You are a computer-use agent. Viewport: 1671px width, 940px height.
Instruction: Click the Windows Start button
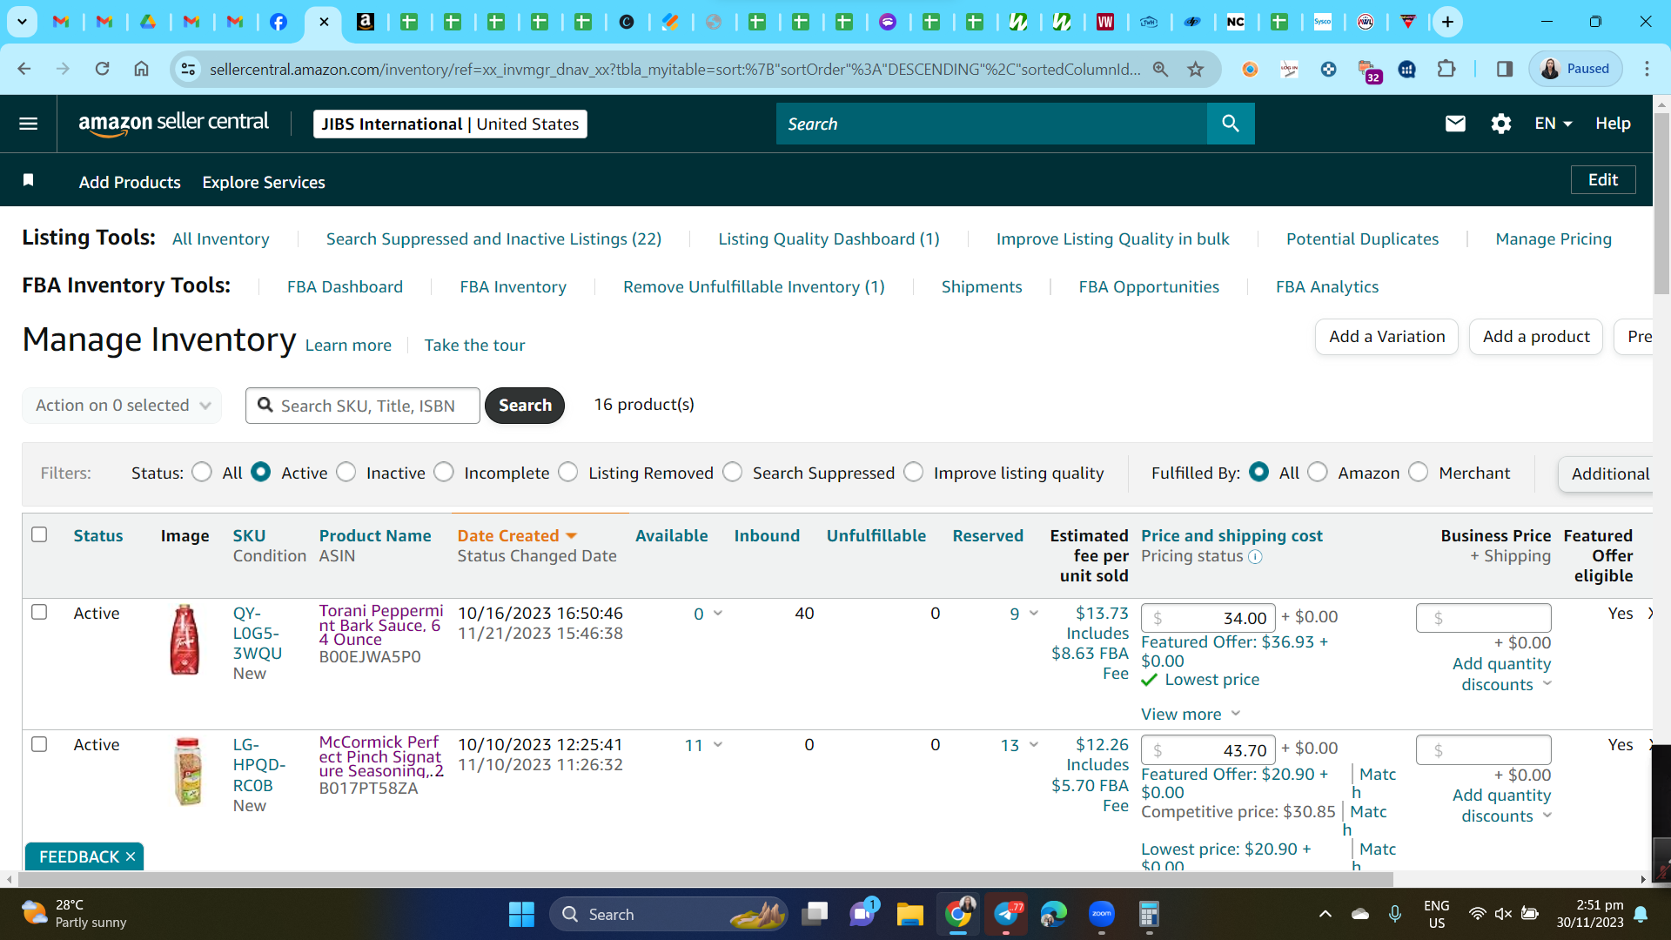pyautogui.click(x=521, y=914)
